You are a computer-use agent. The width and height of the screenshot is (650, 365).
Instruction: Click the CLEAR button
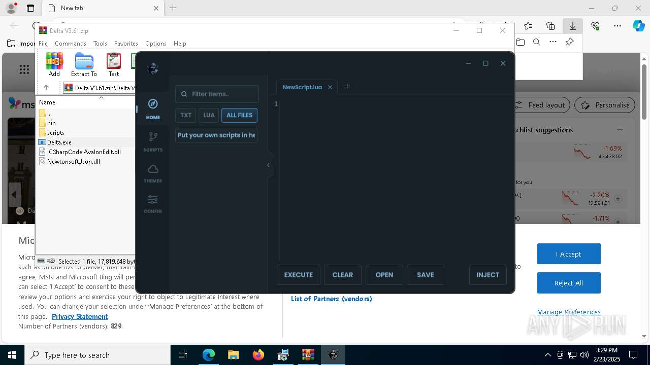(343, 275)
